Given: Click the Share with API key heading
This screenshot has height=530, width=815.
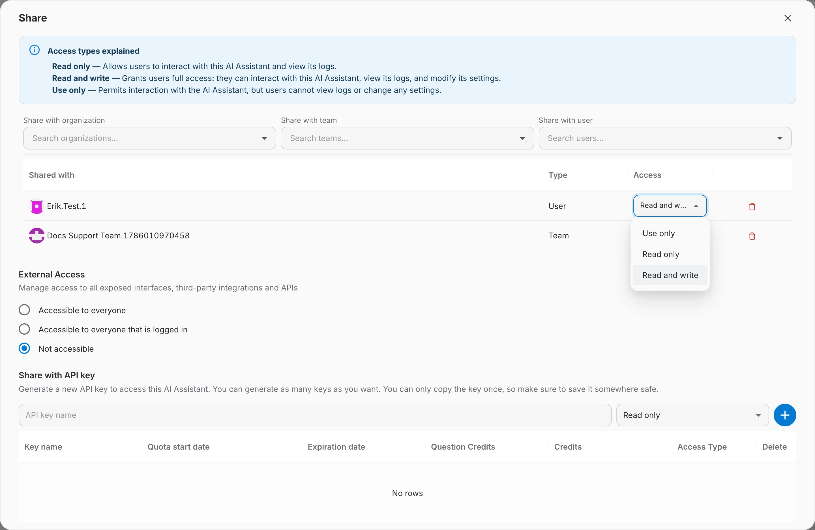Looking at the screenshot, I should [57, 375].
